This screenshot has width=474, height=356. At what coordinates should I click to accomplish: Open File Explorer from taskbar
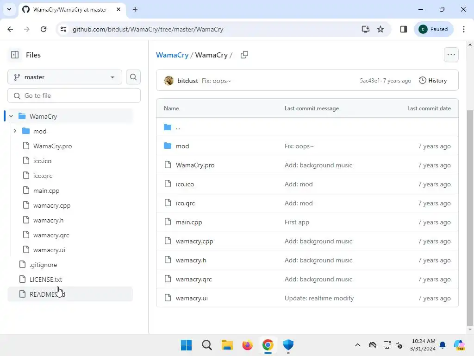(227, 345)
